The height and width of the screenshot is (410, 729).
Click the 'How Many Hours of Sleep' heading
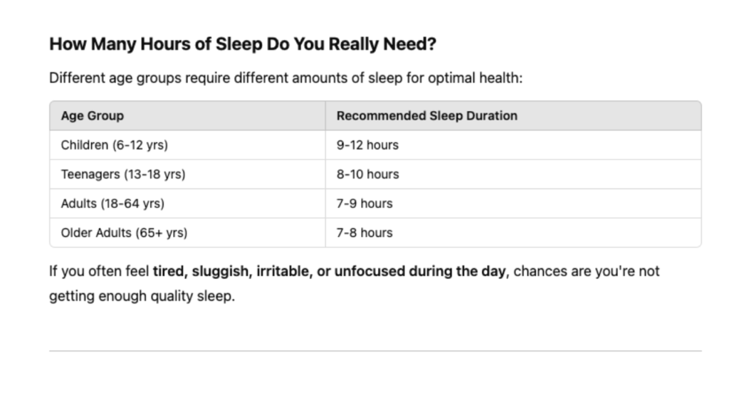tap(243, 44)
